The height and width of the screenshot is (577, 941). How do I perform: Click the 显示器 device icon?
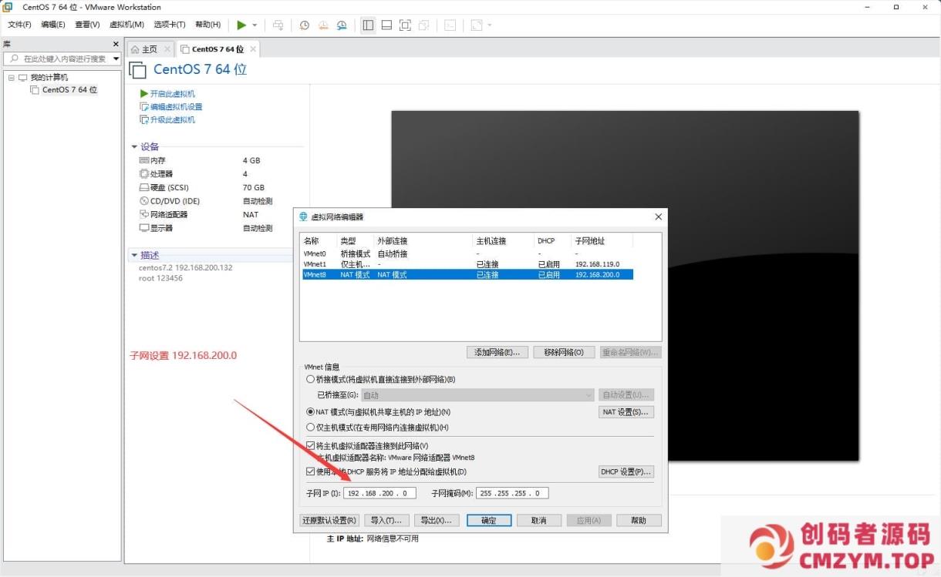(143, 228)
